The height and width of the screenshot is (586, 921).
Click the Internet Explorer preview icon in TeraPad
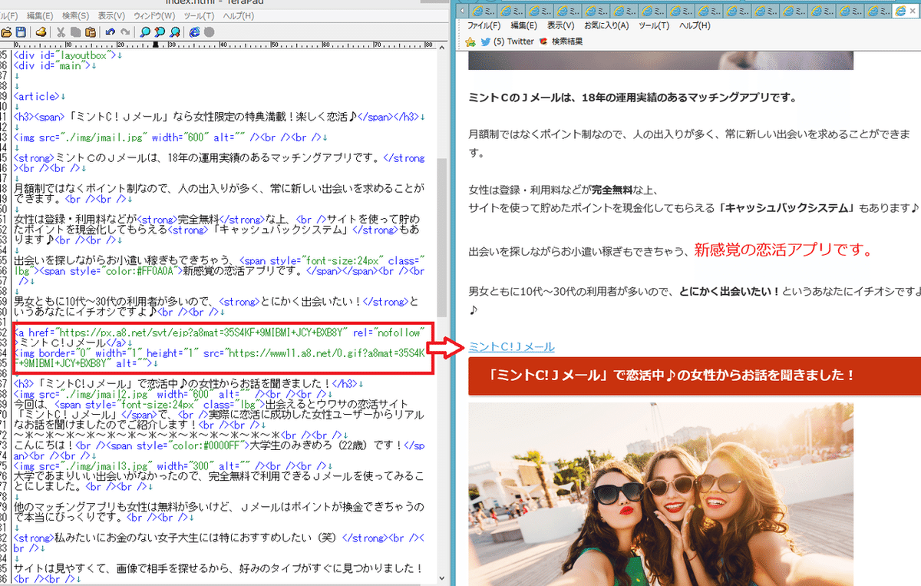click(x=195, y=32)
